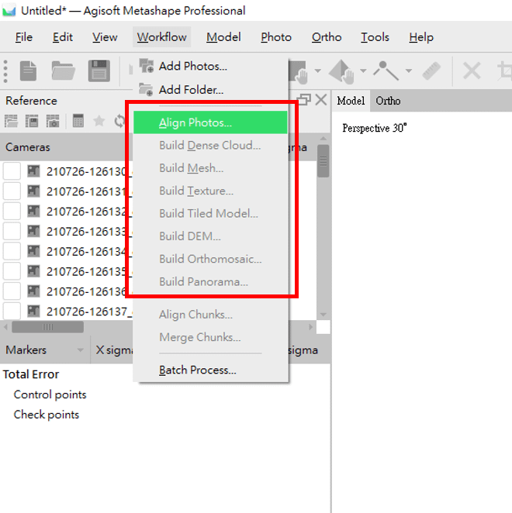Screen dimensions: 512x513
Task: Select the draw polyline shape tool icon
Action: [386, 71]
